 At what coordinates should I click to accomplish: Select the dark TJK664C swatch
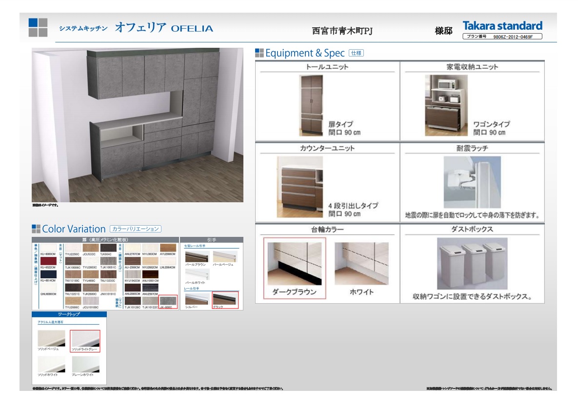click(108, 248)
